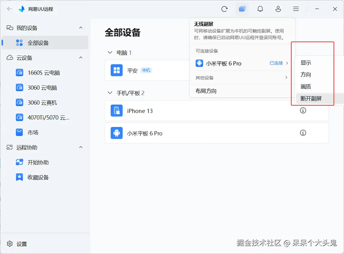Open 开始协助 in sidebar
This screenshot has height=254, width=344.
[x=38, y=162]
